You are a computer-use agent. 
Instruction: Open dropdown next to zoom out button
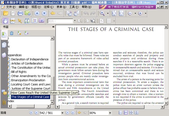(x=135, y=13)
